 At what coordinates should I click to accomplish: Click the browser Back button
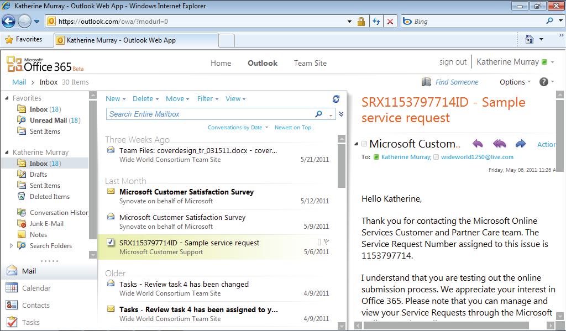(x=9, y=22)
